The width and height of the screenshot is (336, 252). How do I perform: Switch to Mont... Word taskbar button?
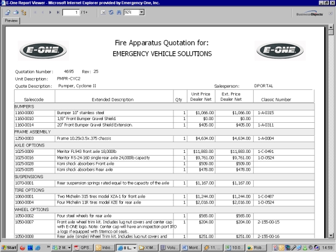(x=191, y=248)
